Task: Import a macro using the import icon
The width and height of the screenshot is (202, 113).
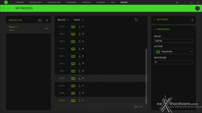Action: point(40,20)
